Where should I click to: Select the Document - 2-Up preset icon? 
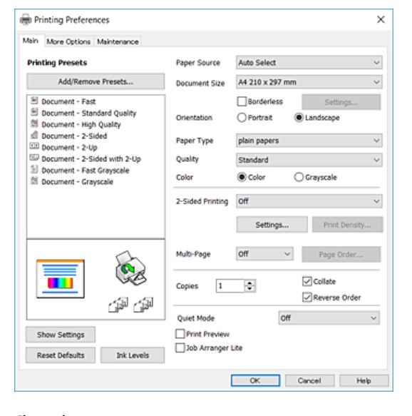pos(34,146)
